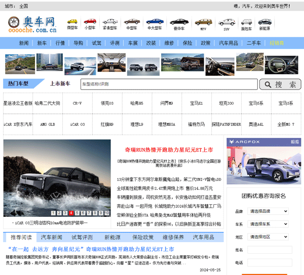Open the steering wheel interior thumbnail
The width and height of the screenshot is (304, 275).
click(282, 65)
